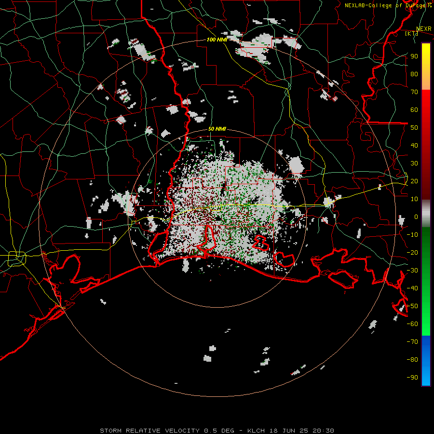Click the positive 60 value on the velocity scale
Image resolution: width=434 pixels, height=434 pixels.
click(414, 110)
